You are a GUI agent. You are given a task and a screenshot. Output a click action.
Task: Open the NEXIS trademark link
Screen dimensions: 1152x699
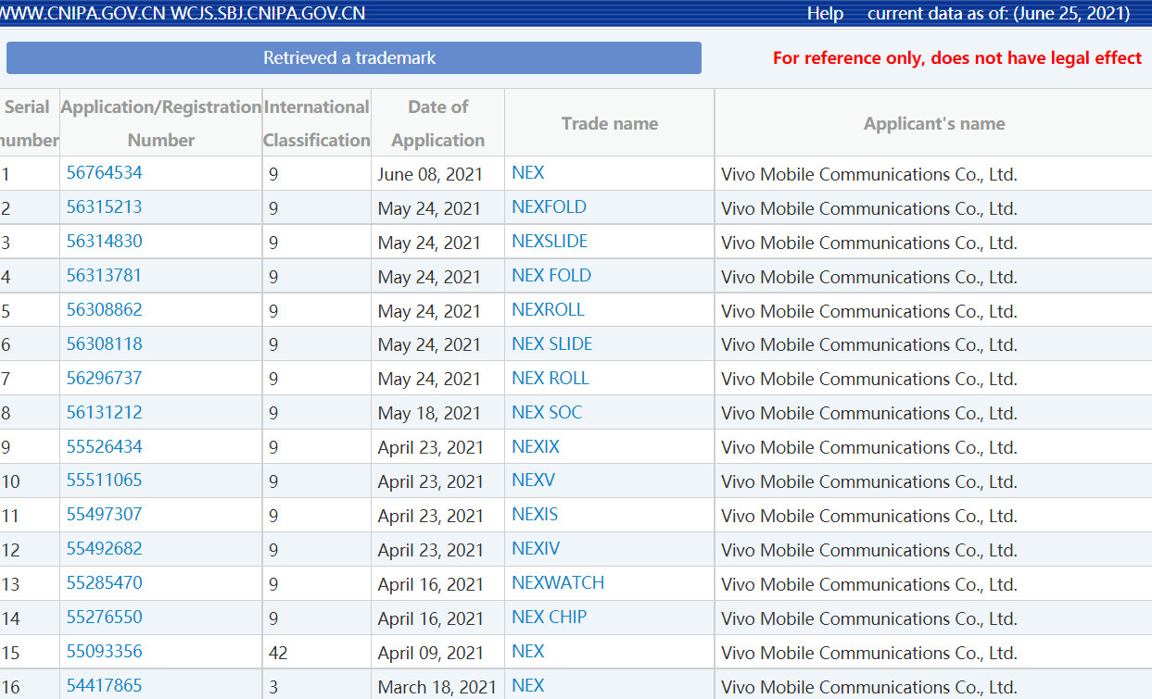pyautogui.click(x=535, y=515)
